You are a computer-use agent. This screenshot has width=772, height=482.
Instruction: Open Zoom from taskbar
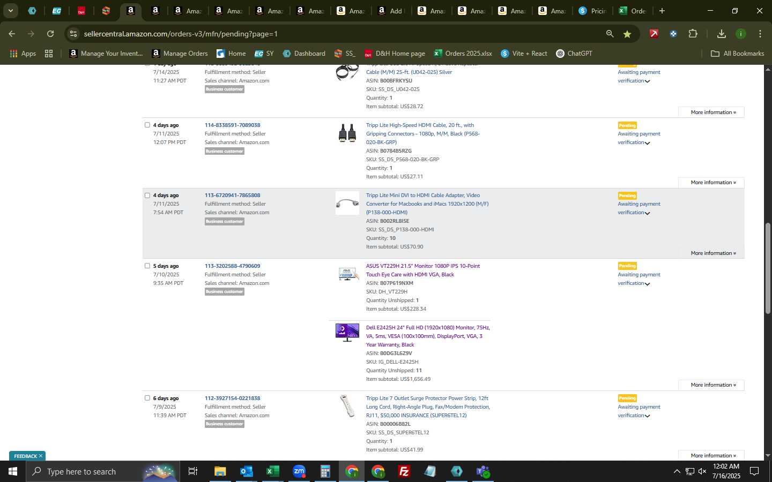[x=299, y=471]
